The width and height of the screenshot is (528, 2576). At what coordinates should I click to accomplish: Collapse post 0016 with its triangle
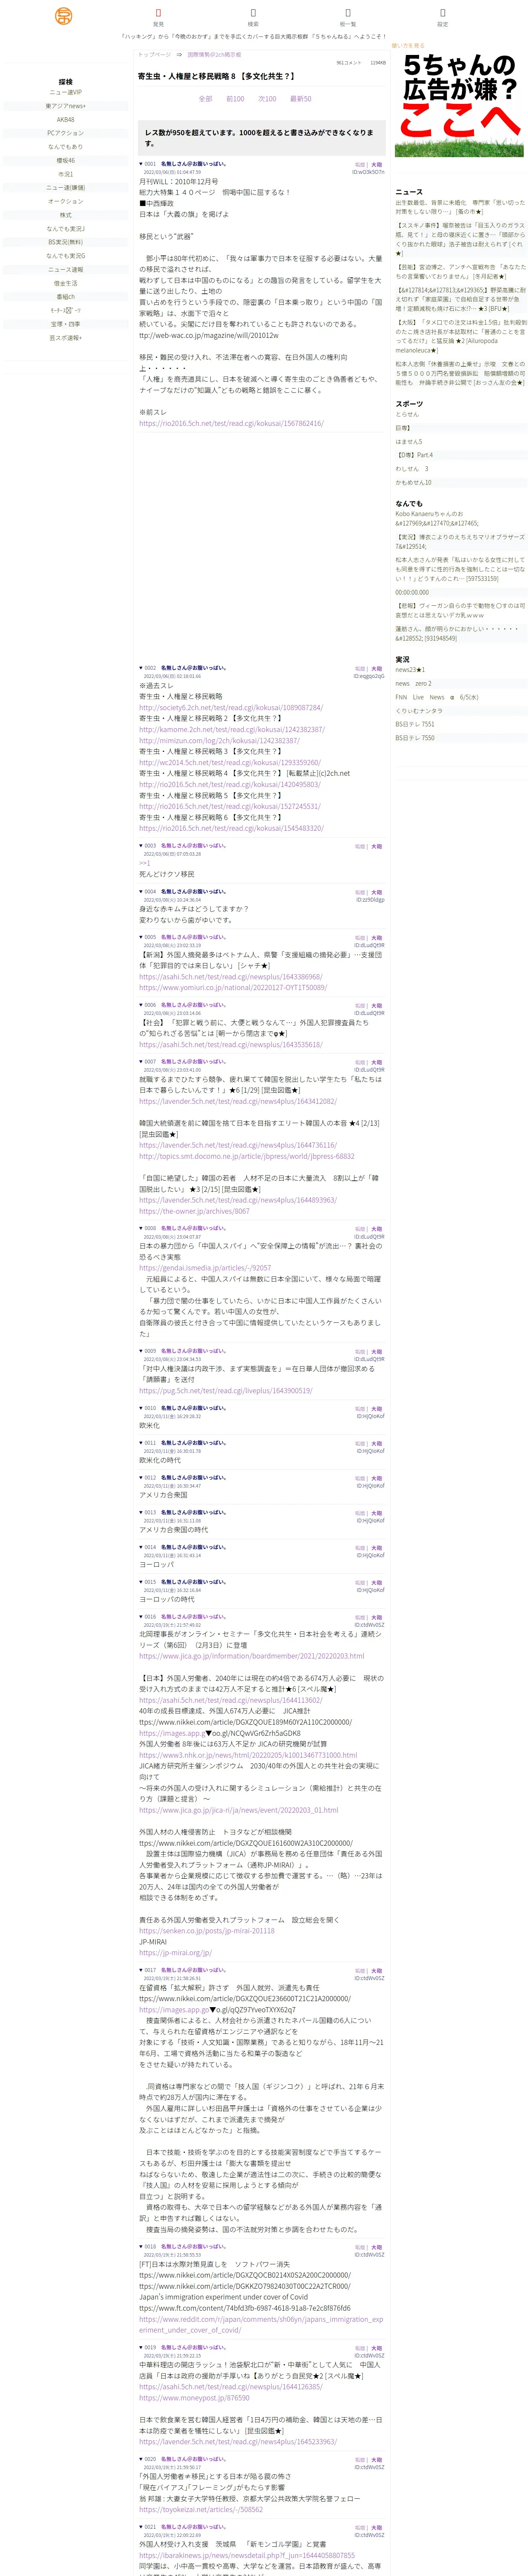click(141, 1617)
